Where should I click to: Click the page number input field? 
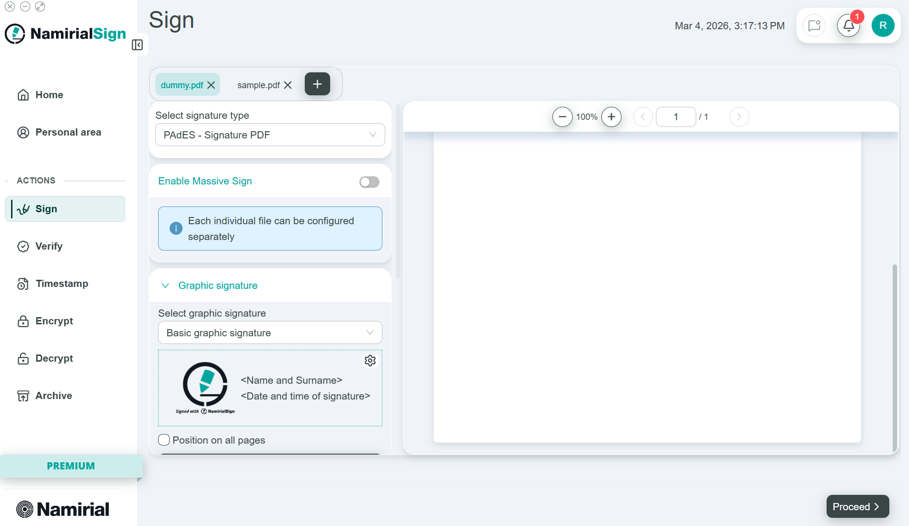[x=676, y=117]
